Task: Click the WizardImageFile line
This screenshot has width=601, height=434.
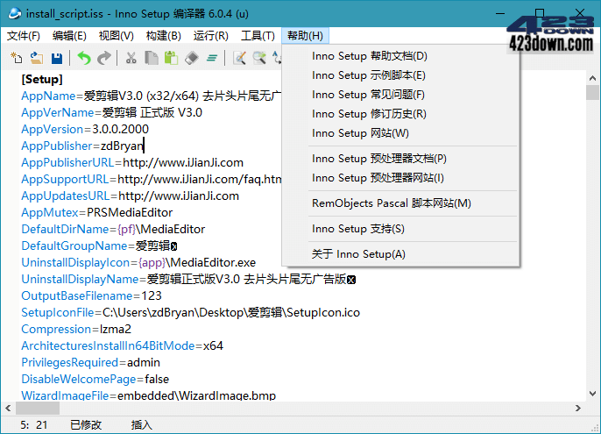Action: tap(149, 395)
